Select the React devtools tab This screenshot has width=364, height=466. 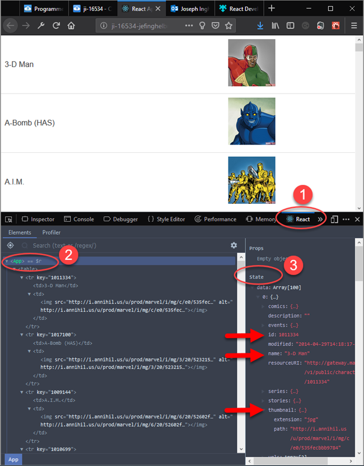pos(298,220)
